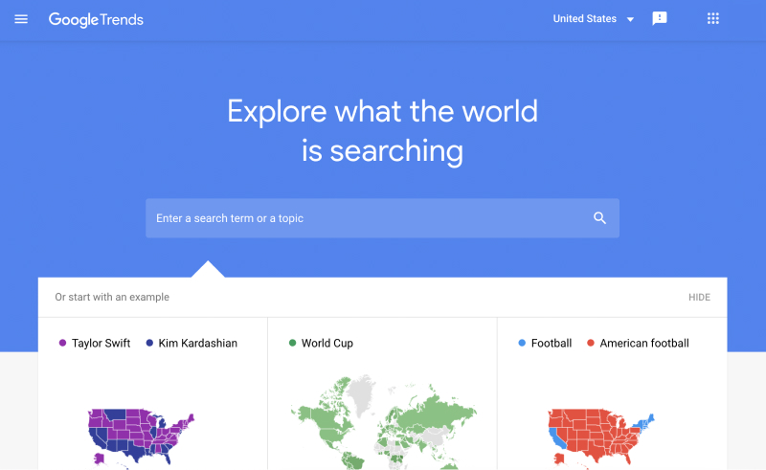Focus the search term input field
The height and width of the screenshot is (470, 766).
click(x=364, y=218)
